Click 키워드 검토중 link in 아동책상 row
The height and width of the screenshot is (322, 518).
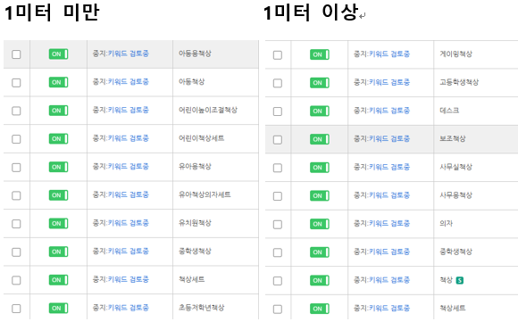(x=129, y=81)
